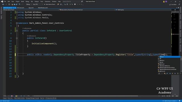Open the Project menu
The width and height of the screenshot is (182, 102).
(18, 1)
